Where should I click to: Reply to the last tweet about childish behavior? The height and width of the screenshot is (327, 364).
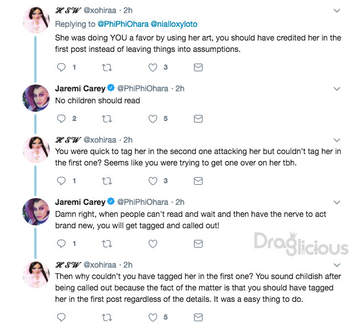point(61,317)
